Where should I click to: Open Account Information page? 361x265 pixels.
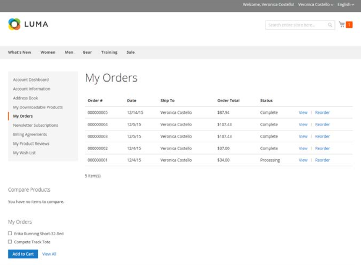(31, 89)
